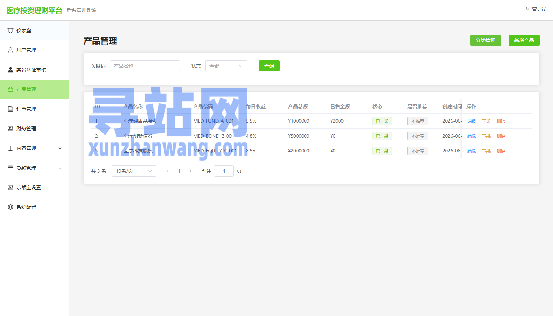
Task: Go to previous page arrow
Action: 168,171
